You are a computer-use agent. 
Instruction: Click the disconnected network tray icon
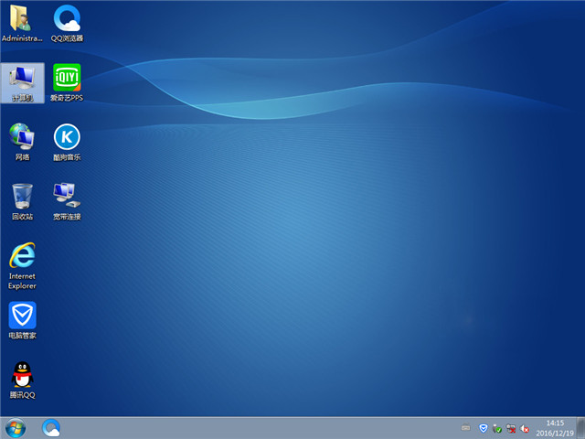(511, 427)
